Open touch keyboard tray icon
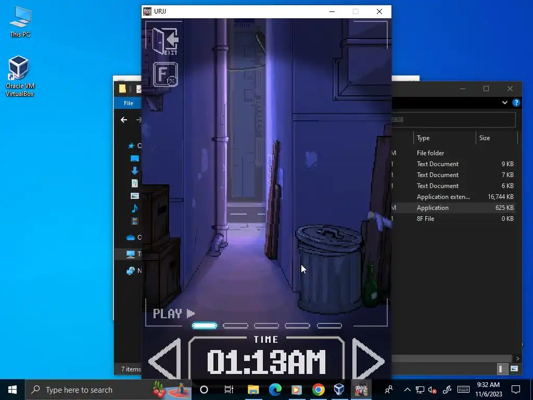The height and width of the screenshot is (400, 533). pos(463,390)
